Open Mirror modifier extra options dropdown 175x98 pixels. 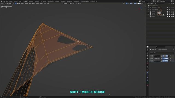coord(169,56)
